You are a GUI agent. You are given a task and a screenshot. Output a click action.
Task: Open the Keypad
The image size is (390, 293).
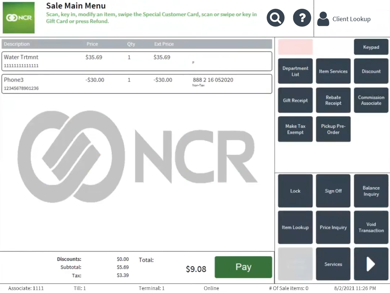pyautogui.click(x=371, y=47)
